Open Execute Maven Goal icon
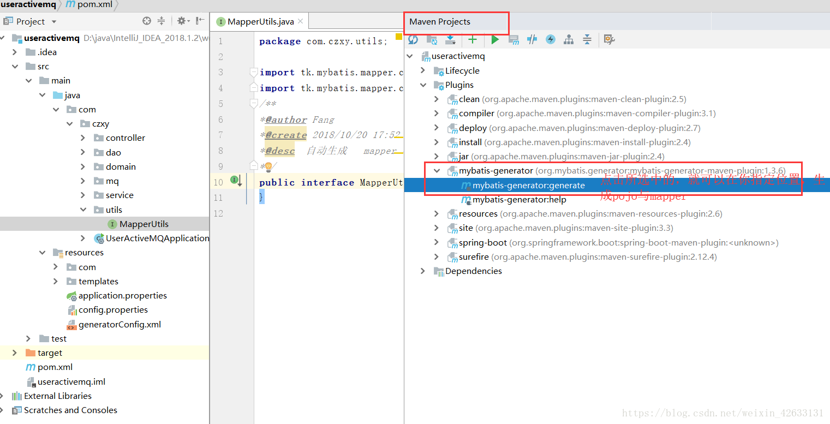This screenshot has width=830, height=424. coord(513,39)
